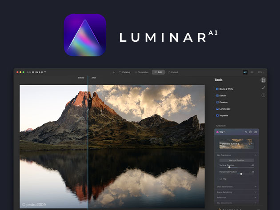Switch to the Catalog tab
Viewport: 280px width, 210px height.
[x=124, y=72]
